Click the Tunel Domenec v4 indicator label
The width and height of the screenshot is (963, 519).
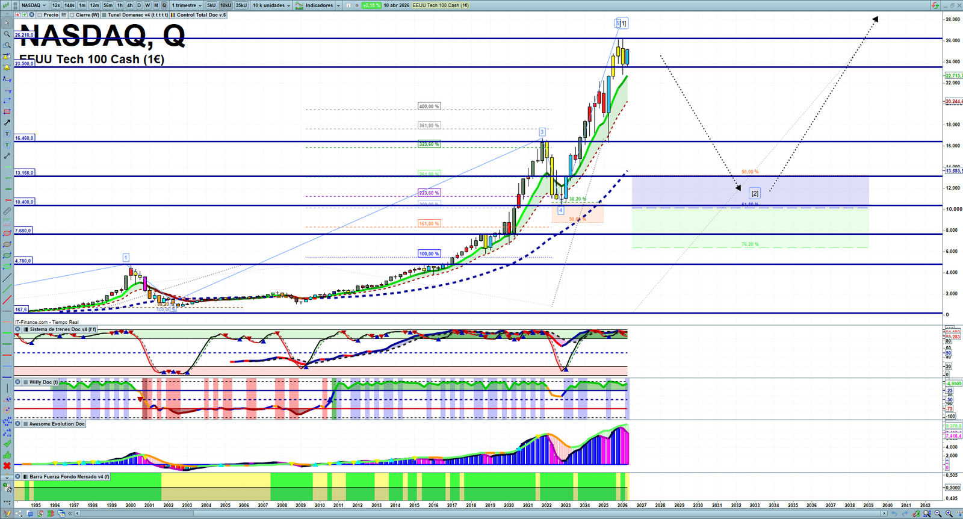[x=138, y=15]
